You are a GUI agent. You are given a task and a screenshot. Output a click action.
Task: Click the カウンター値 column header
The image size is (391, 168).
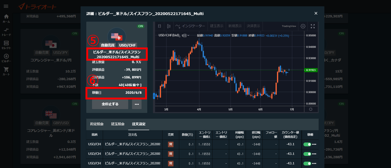click(290, 135)
